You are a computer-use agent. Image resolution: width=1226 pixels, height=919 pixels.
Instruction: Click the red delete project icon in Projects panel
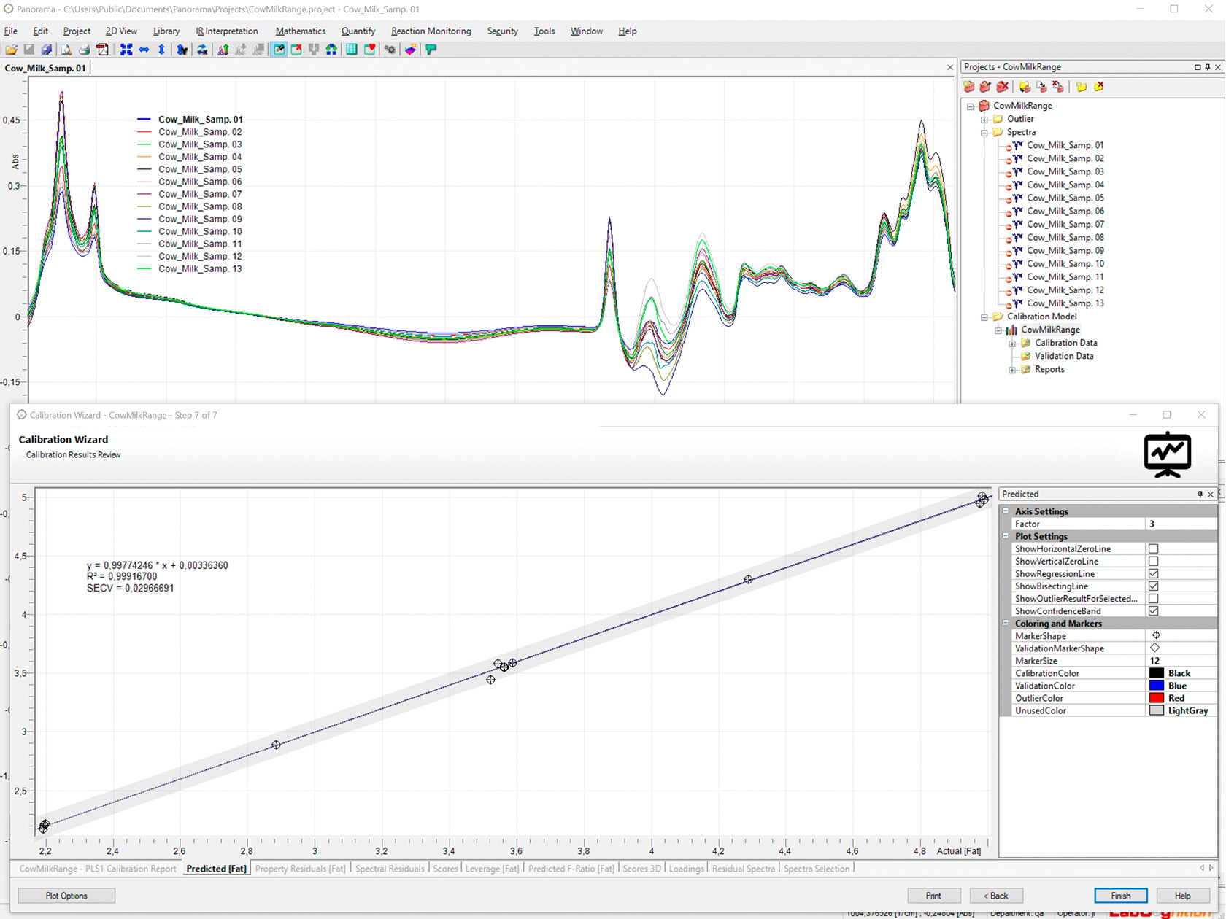tap(1003, 87)
